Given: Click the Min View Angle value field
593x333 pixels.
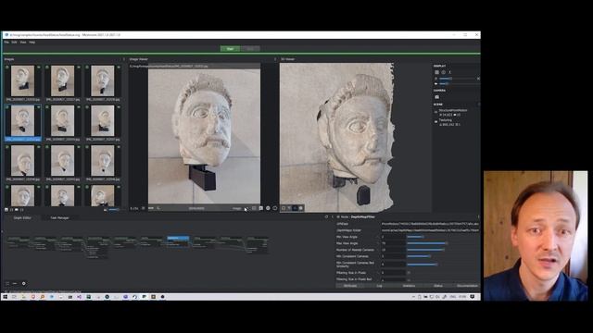Looking at the screenshot, I should 393,237.
